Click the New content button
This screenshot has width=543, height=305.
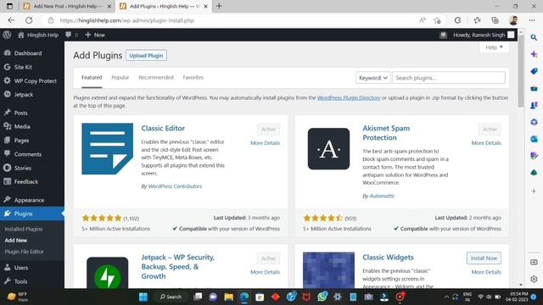tap(95, 35)
